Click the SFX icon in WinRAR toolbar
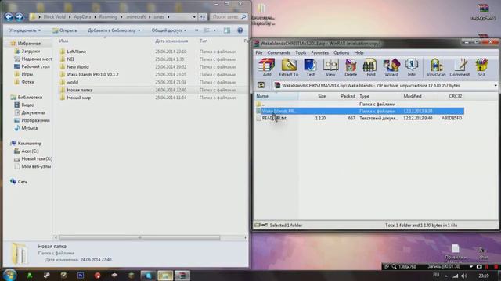 click(481, 68)
